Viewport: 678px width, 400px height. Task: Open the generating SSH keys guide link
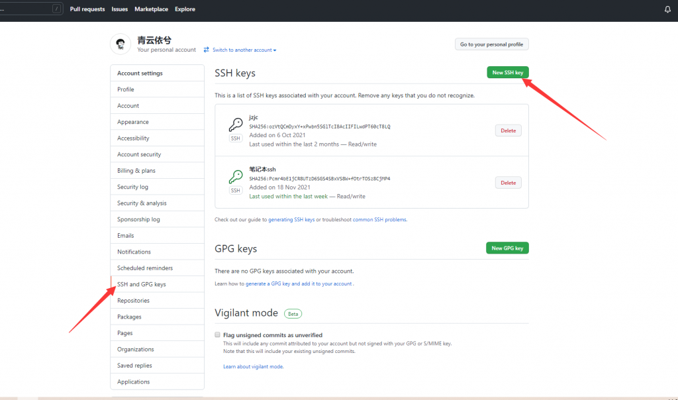291,220
